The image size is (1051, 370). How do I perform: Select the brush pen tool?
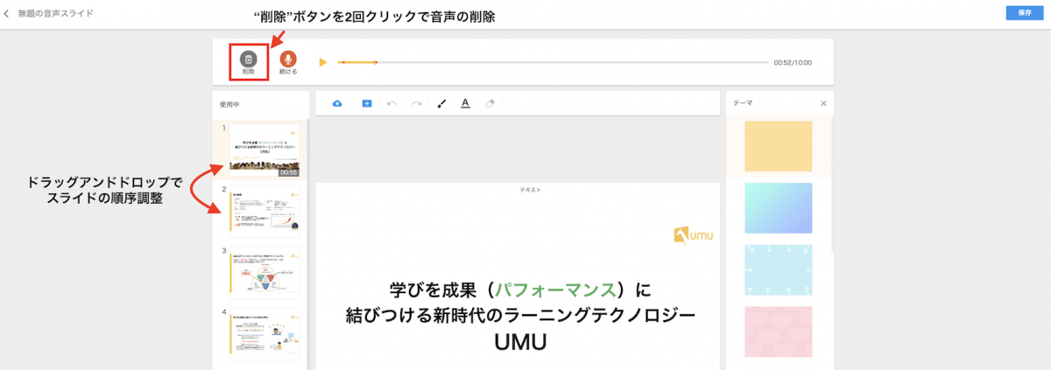[441, 103]
